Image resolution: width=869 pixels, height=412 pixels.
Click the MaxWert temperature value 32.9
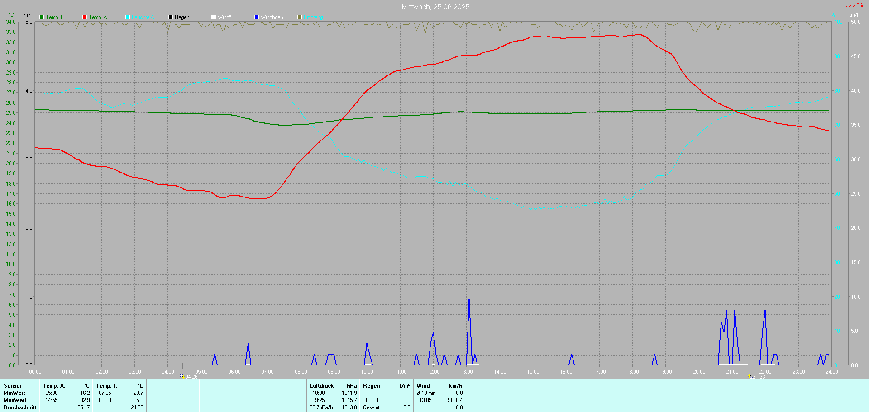click(x=85, y=400)
